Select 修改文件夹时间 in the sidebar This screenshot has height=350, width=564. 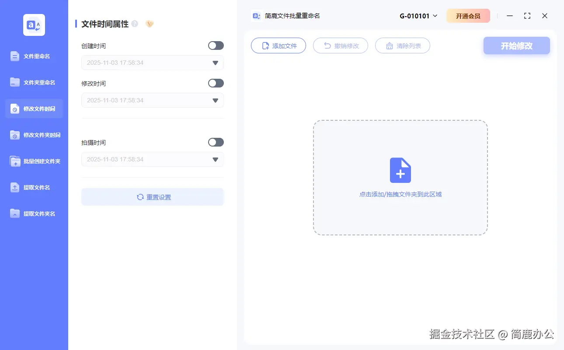click(x=34, y=135)
